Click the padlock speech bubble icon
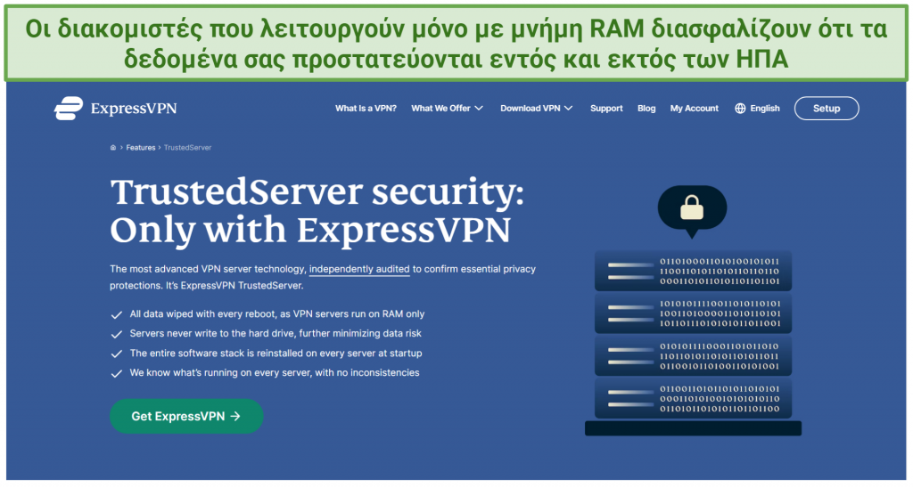This screenshot has width=913, height=488. point(692,210)
